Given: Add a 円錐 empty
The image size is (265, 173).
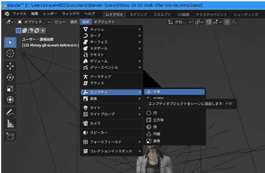Looking at the screenshot, I should (174, 134).
